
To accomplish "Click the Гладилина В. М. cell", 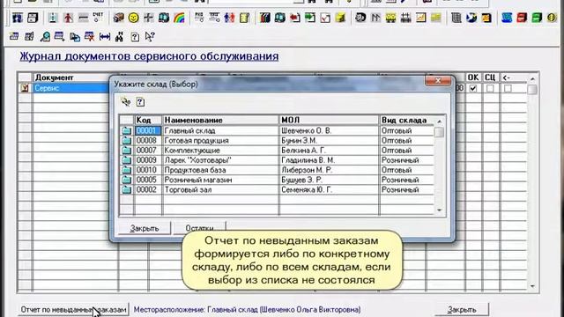I will coord(329,160).
